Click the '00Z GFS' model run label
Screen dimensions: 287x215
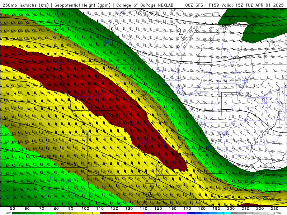pyautogui.click(x=194, y=5)
